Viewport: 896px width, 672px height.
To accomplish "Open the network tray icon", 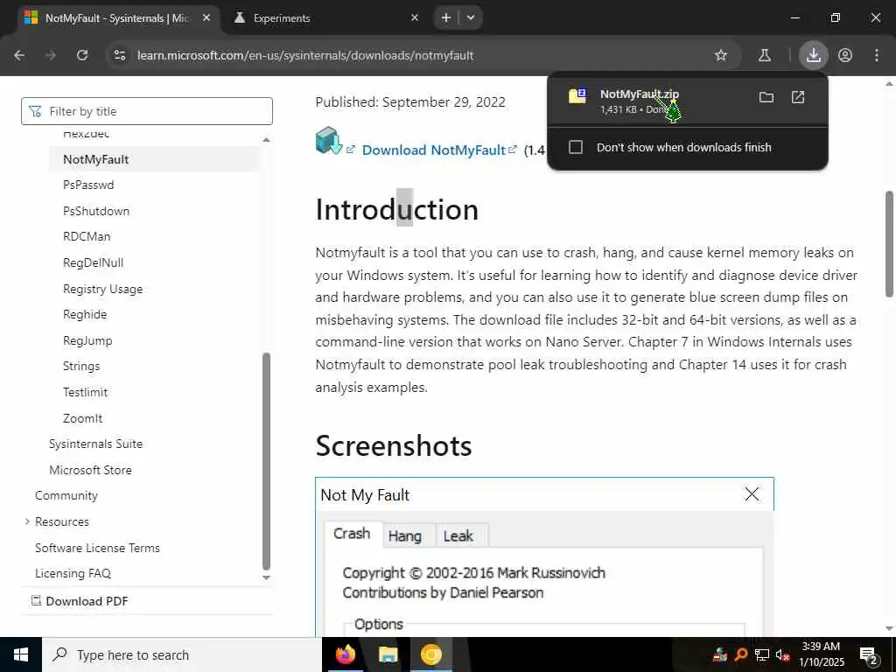I will pos(762,654).
